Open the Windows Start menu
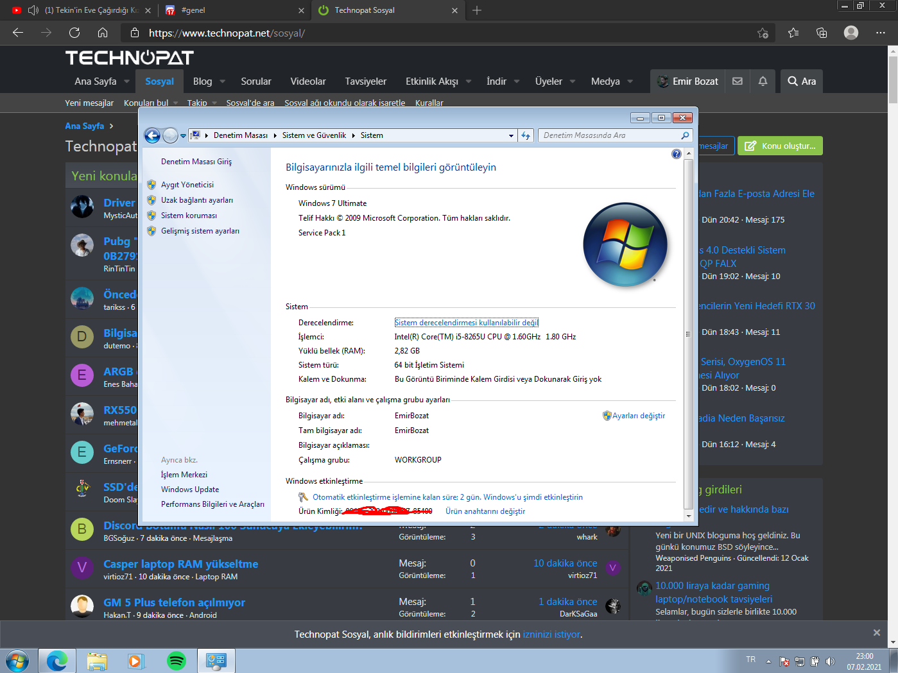 pyautogui.click(x=17, y=660)
